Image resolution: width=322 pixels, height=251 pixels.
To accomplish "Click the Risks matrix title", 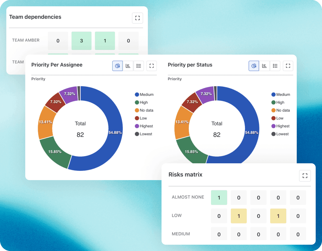I will [x=185, y=175].
